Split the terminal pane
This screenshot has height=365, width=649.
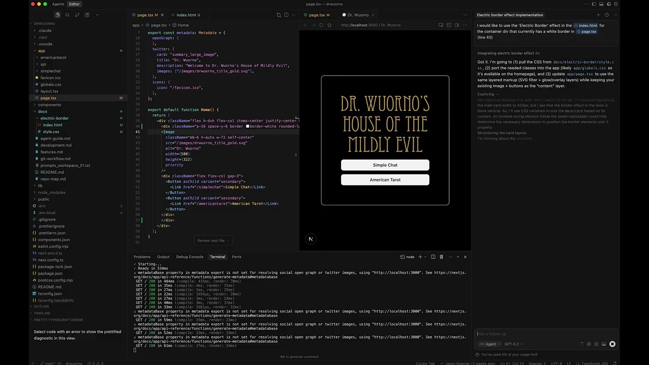433,257
